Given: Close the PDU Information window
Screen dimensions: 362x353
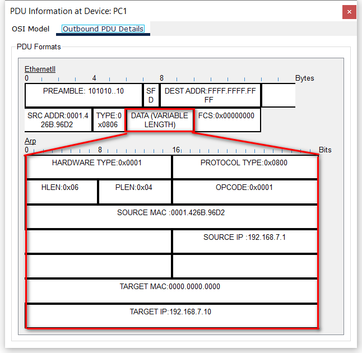Looking at the screenshot, I should tap(349, 12).
